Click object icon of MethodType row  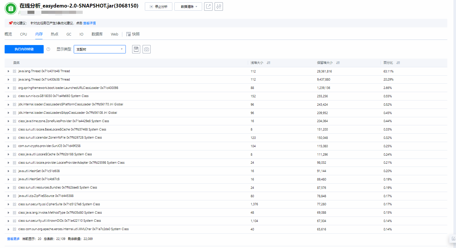coord(14,213)
